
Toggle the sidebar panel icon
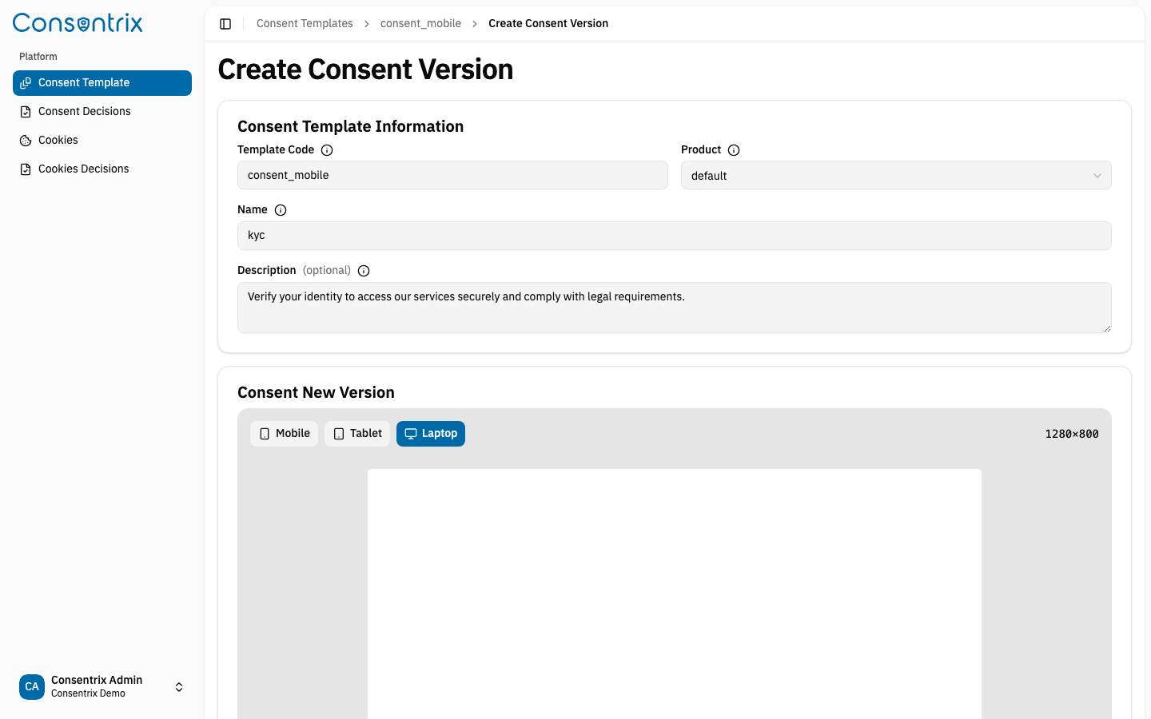coord(225,24)
